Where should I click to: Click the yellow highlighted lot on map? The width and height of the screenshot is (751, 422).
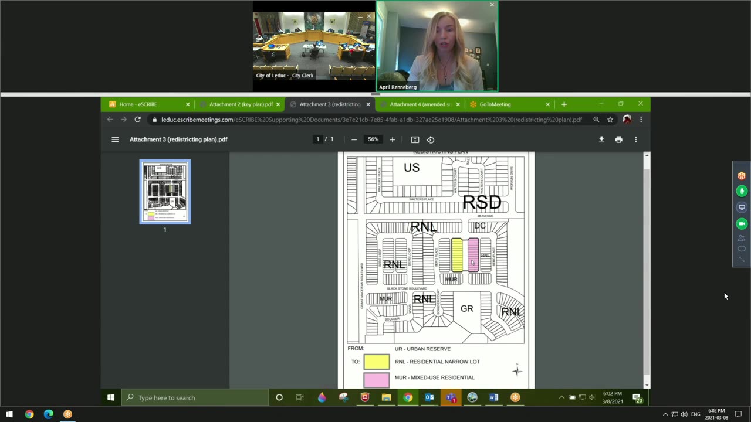(457, 254)
